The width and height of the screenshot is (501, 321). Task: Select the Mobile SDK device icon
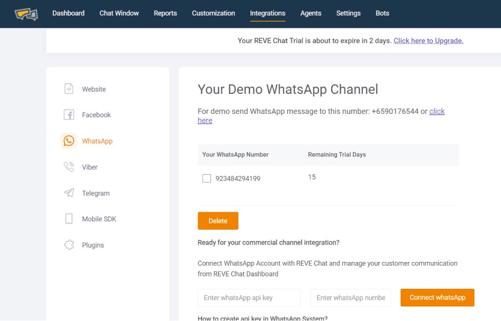tap(68, 219)
